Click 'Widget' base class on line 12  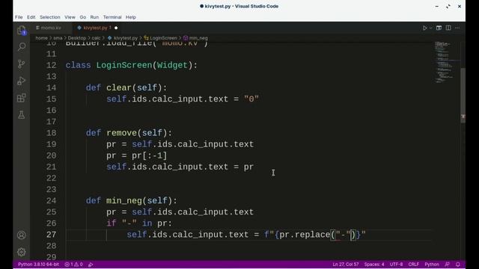pyautogui.click(x=172, y=65)
